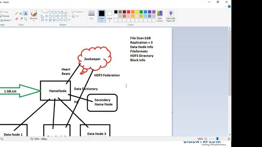Choose the Line shape
The width and height of the screenshot is (262, 147).
(x=43, y=12)
